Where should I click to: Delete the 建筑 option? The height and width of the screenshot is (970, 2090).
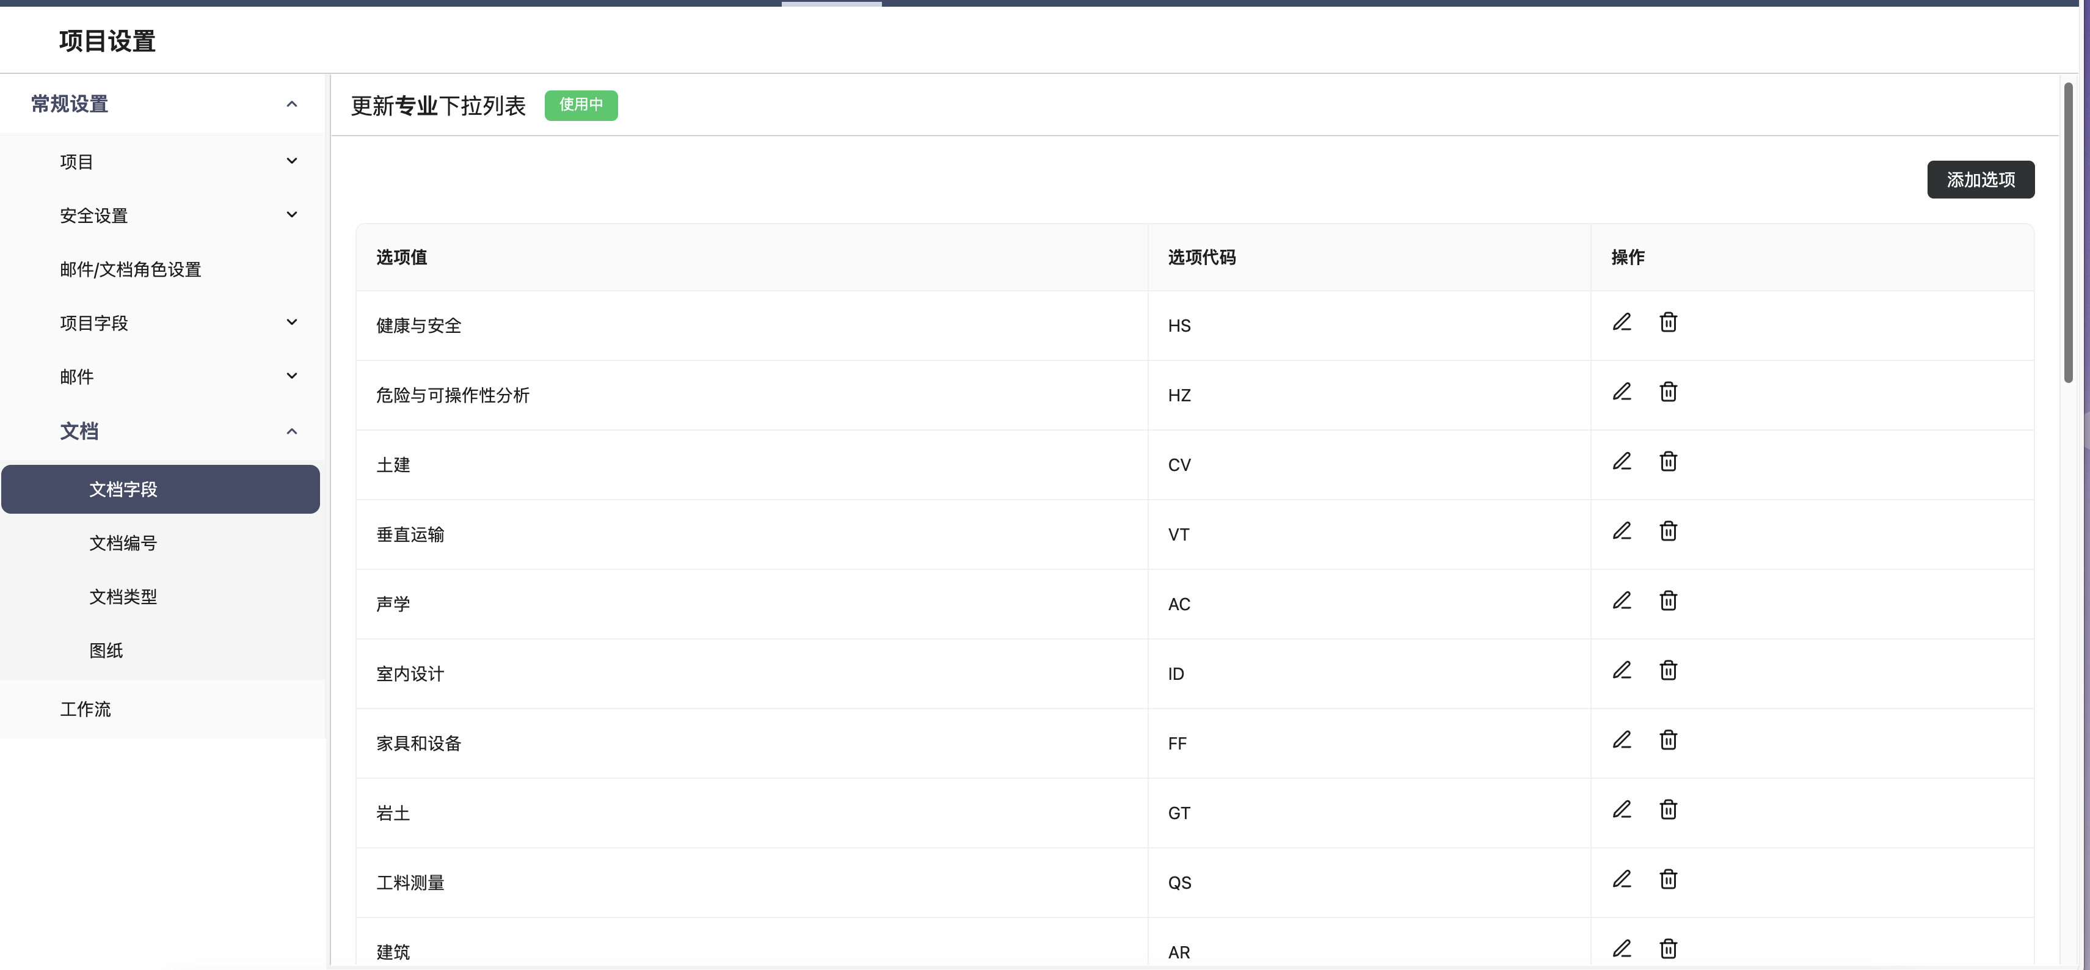[x=1667, y=949]
